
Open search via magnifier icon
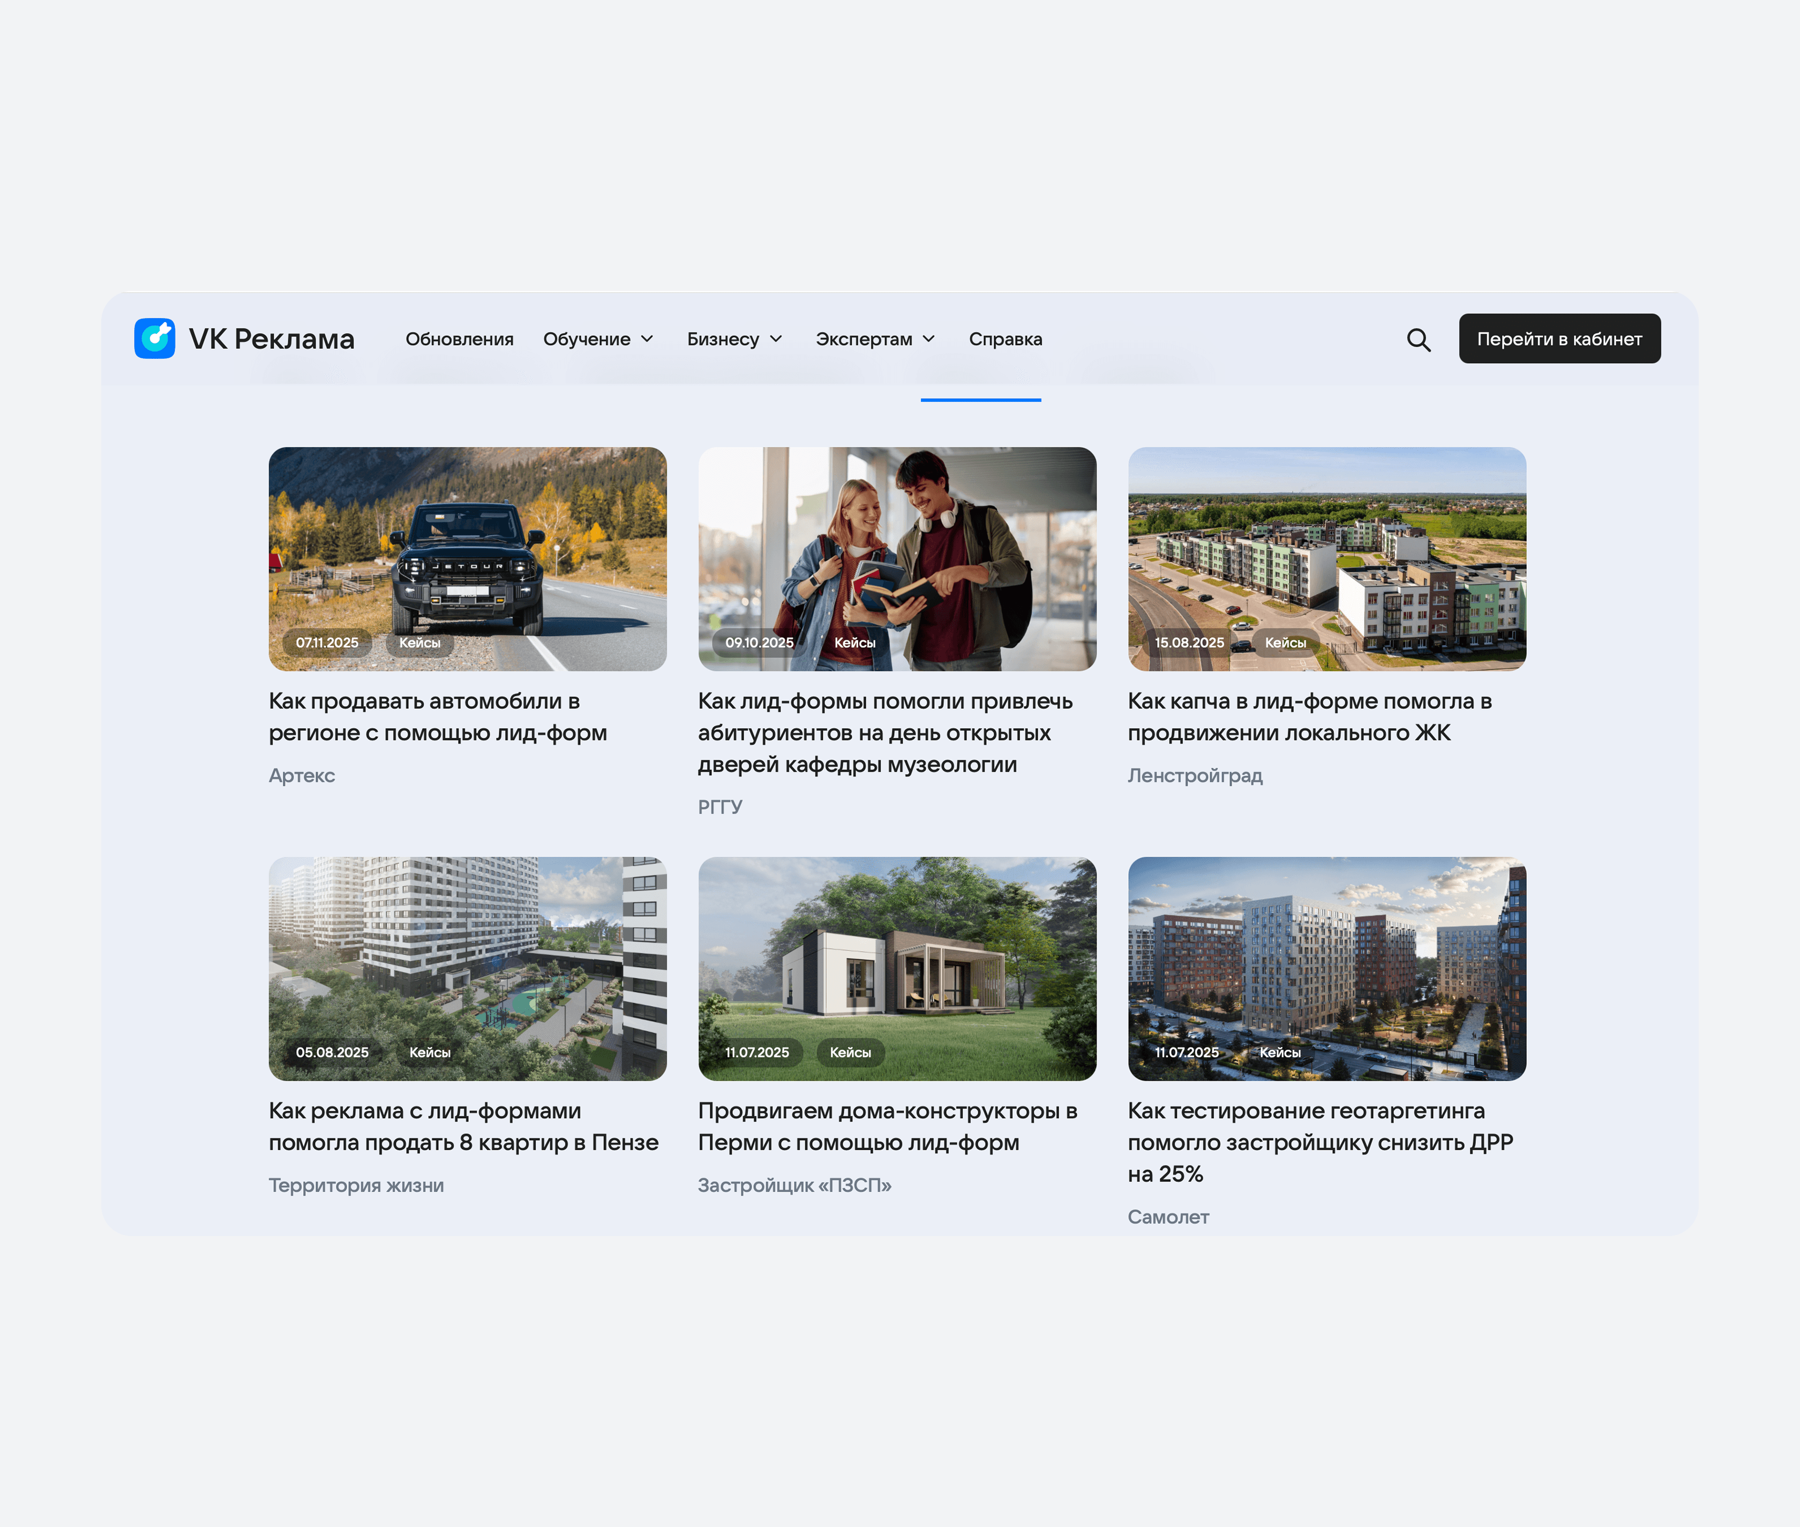(x=1417, y=339)
